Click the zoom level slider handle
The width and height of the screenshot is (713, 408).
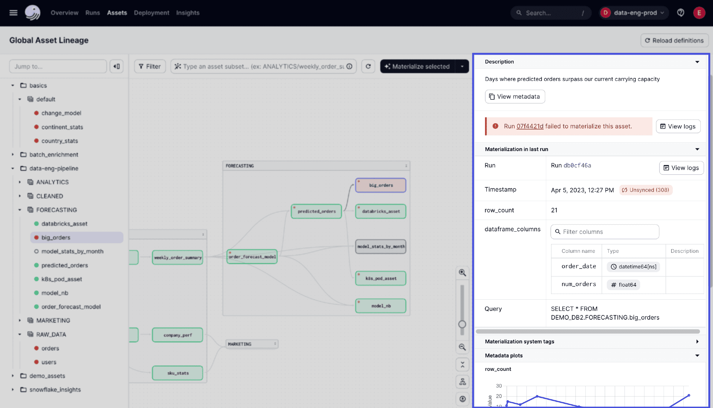pyautogui.click(x=462, y=324)
